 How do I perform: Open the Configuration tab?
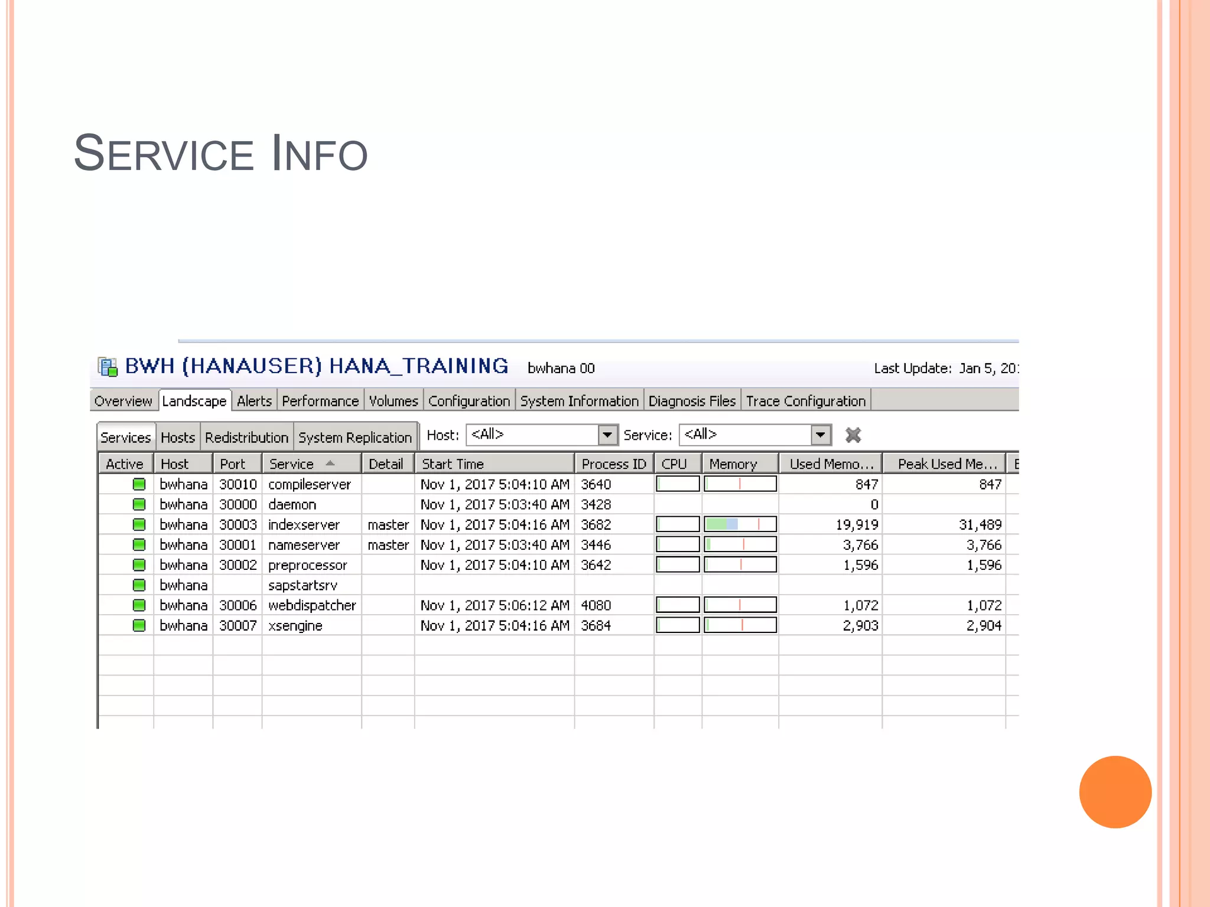(x=469, y=401)
